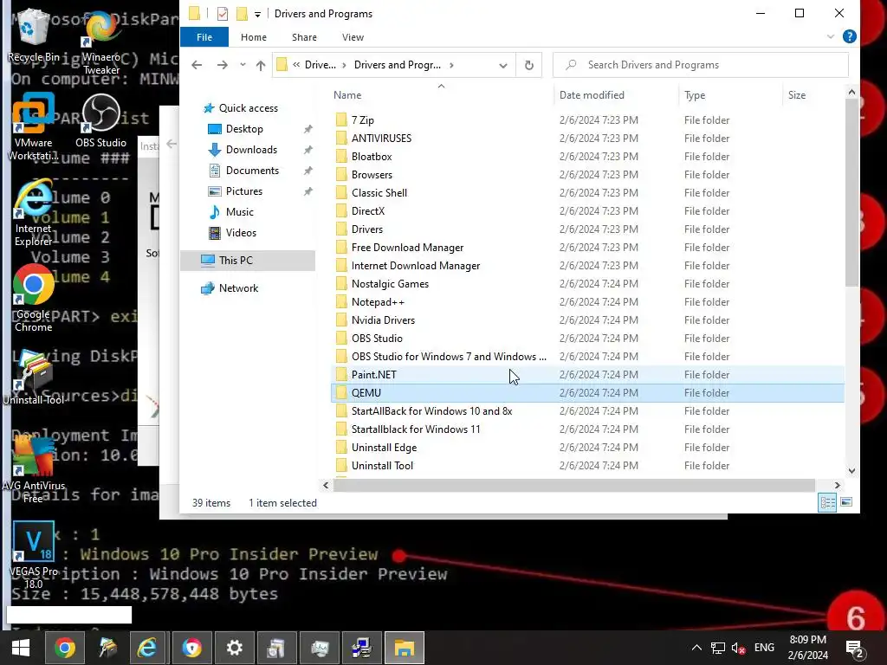Click the Search Drivers and Programs field
The image size is (887, 665).
[700, 65]
